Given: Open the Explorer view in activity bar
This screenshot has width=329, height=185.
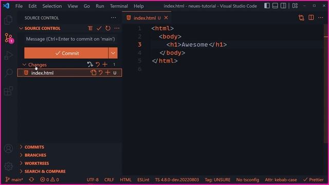Looking at the screenshot, I should point(8,20).
